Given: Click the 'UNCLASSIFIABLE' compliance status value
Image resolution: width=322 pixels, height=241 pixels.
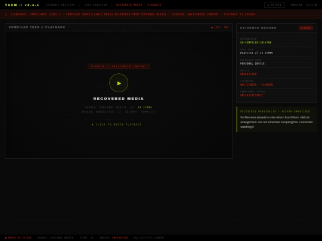Looking at the screenshot, I should [x=252, y=95].
